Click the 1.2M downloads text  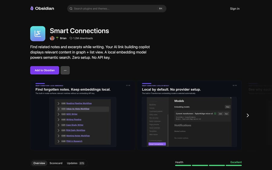tap(83, 38)
